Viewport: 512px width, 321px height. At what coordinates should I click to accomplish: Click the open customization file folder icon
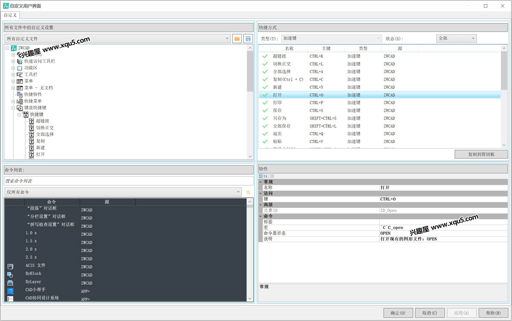pos(237,39)
